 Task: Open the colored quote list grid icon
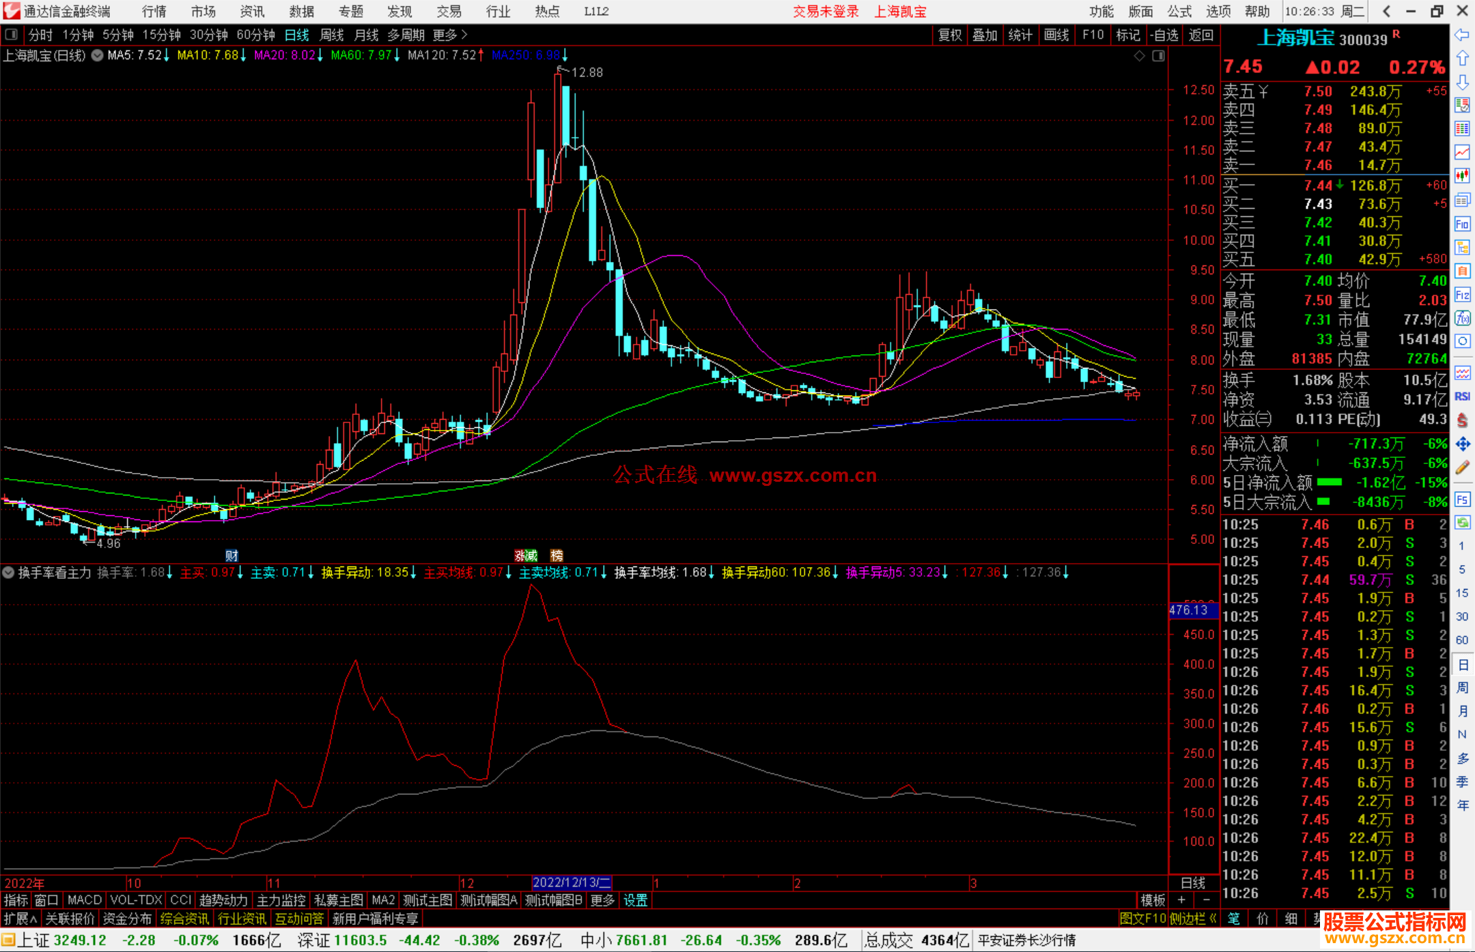(x=1462, y=129)
